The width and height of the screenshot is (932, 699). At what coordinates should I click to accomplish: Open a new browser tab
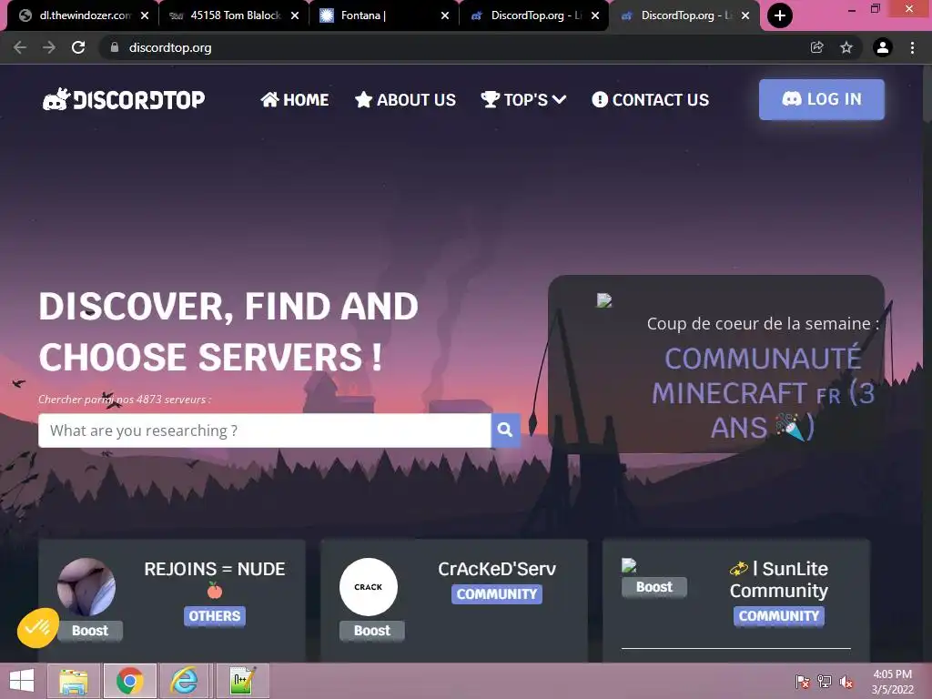click(x=780, y=15)
